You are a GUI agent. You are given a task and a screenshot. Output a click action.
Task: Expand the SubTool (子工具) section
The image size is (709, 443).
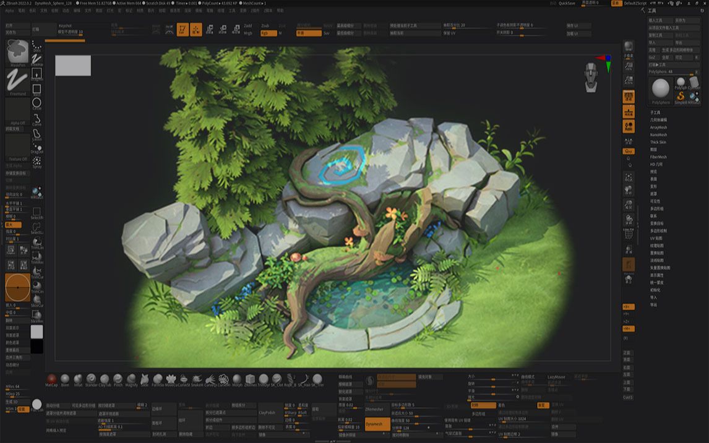coord(655,113)
